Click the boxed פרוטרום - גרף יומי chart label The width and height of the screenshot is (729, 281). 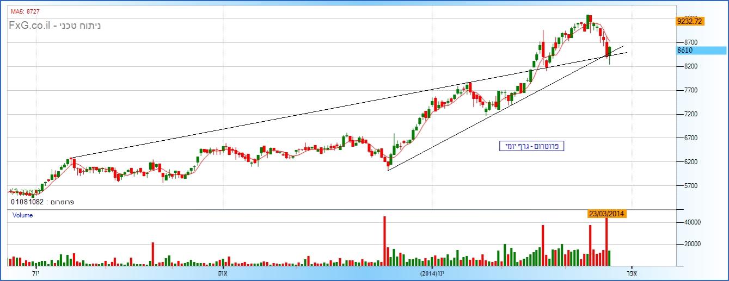coord(532,146)
